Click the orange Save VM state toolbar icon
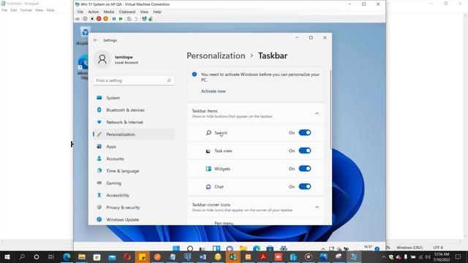Screen dimensions: 468x263 click(105, 19)
